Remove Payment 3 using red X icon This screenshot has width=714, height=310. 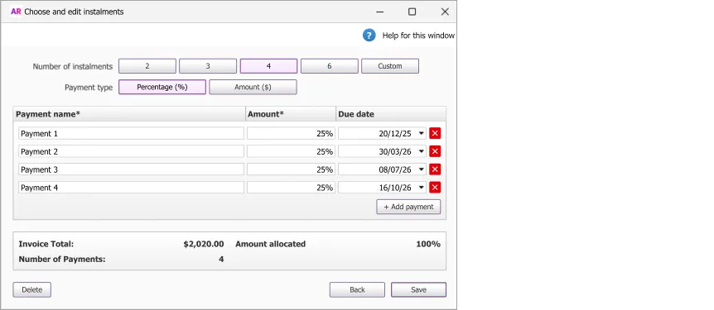coord(435,169)
